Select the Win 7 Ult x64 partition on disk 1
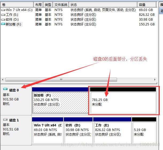 pos(48,130)
